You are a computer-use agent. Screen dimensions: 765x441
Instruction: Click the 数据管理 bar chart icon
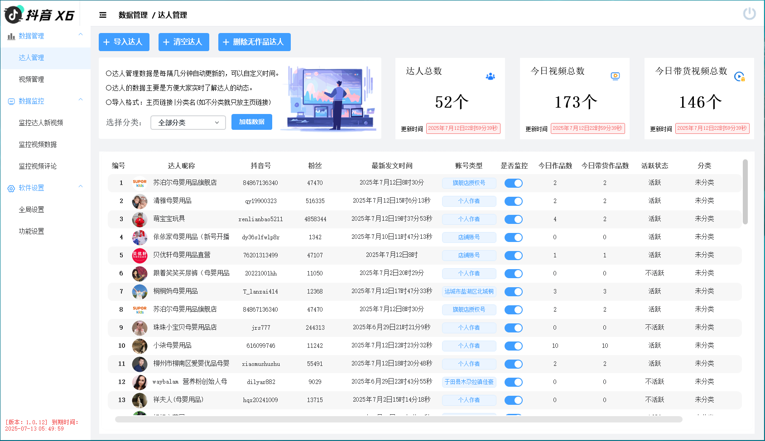pos(11,36)
